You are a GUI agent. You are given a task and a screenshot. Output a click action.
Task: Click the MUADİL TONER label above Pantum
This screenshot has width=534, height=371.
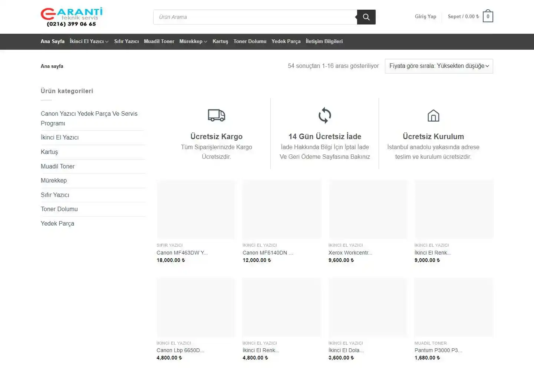[x=431, y=343]
